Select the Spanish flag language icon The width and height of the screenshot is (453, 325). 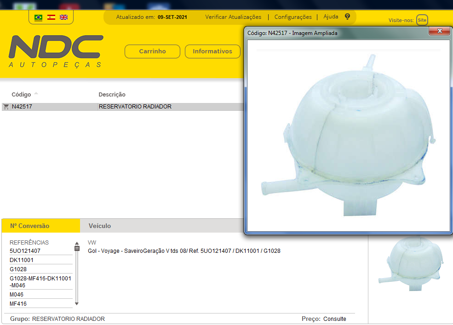tap(51, 17)
